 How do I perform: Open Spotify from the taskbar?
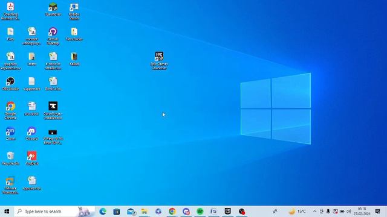pos(200,212)
